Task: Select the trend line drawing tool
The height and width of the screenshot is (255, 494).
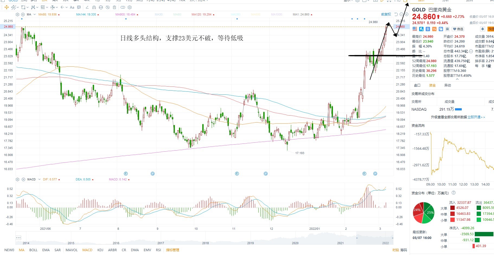Action: pyautogui.click(x=14, y=7)
